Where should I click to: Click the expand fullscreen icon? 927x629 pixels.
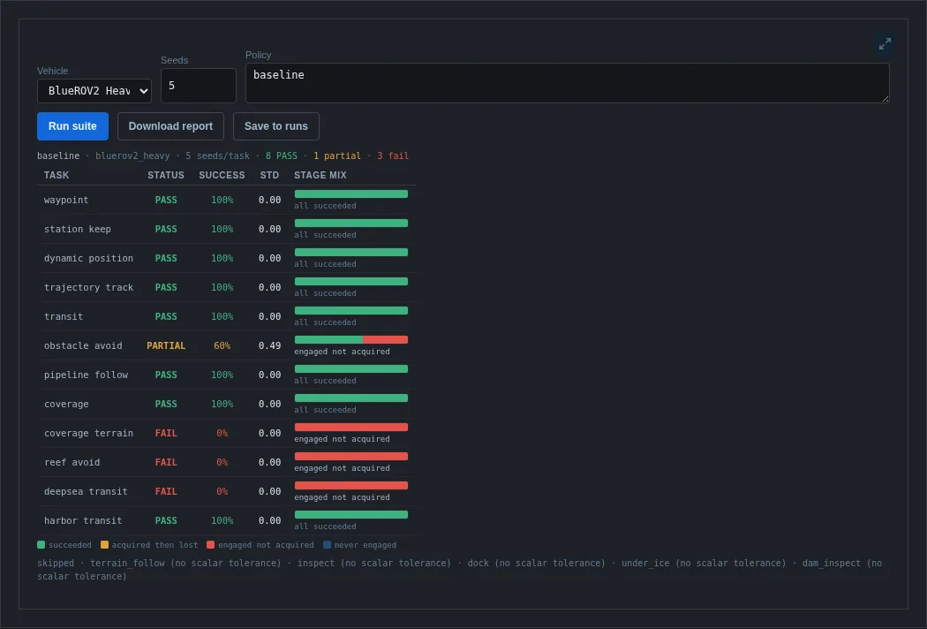pyautogui.click(x=885, y=44)
